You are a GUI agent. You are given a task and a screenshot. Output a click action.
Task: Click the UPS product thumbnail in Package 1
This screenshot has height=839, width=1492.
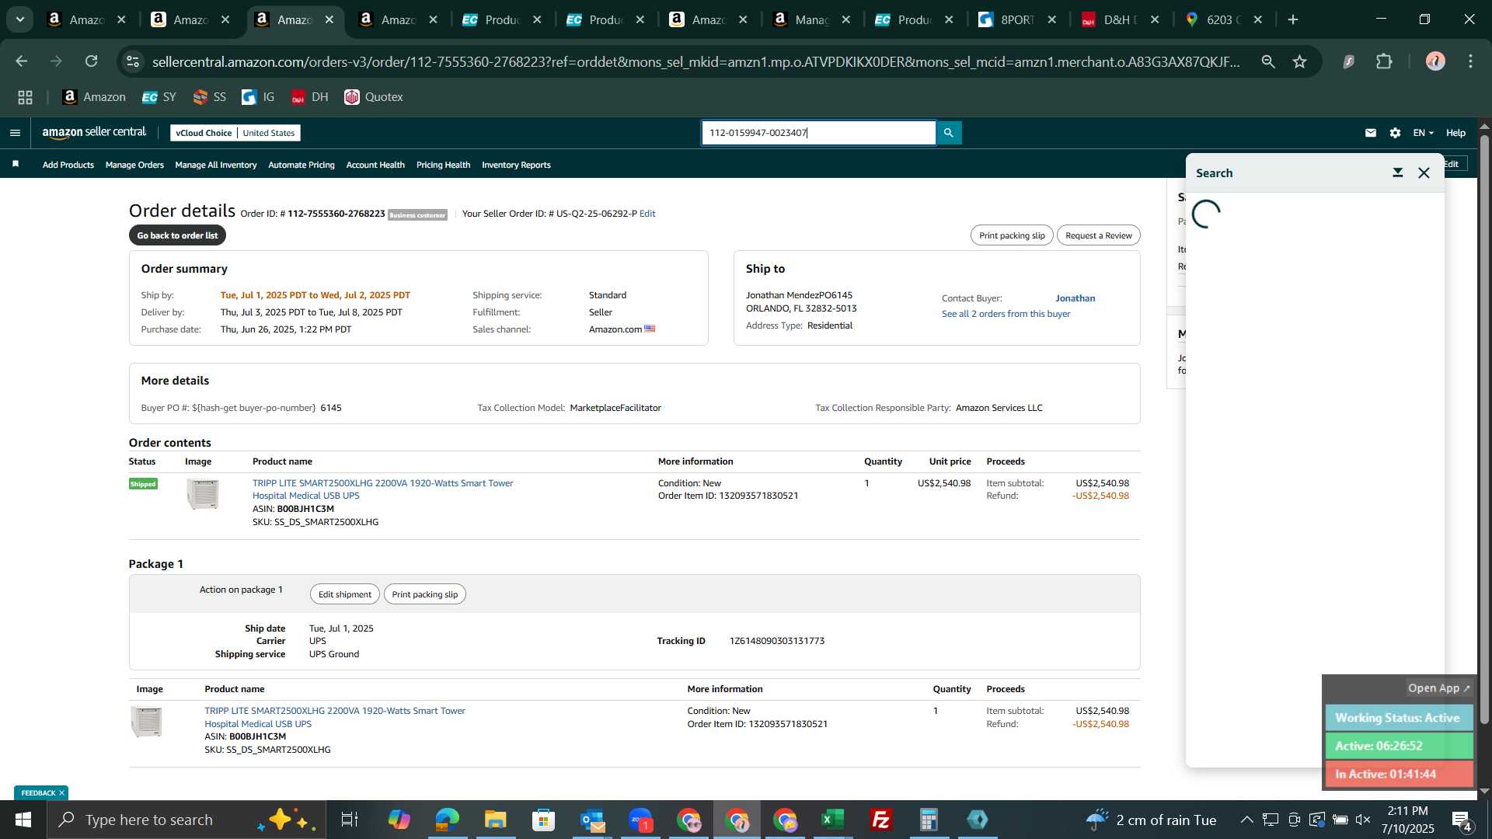click(x=147, y=722)
